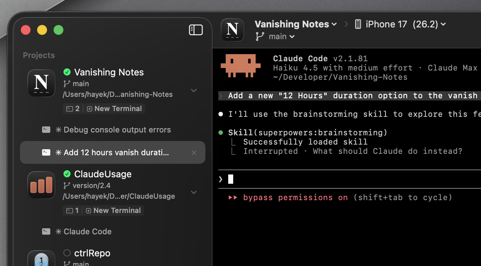Screen dimensions: 481x266
Task: Click the git branch icon beside toolbar main
Action: [x=260, y=36]
